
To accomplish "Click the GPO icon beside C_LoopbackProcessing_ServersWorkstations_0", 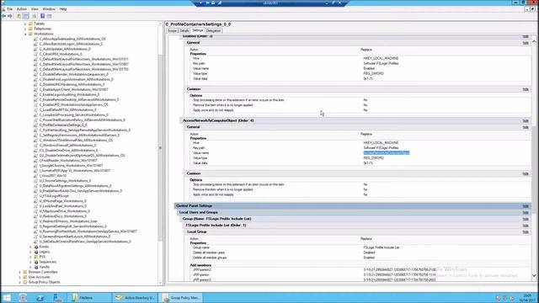I will click(x=35, y=114).
